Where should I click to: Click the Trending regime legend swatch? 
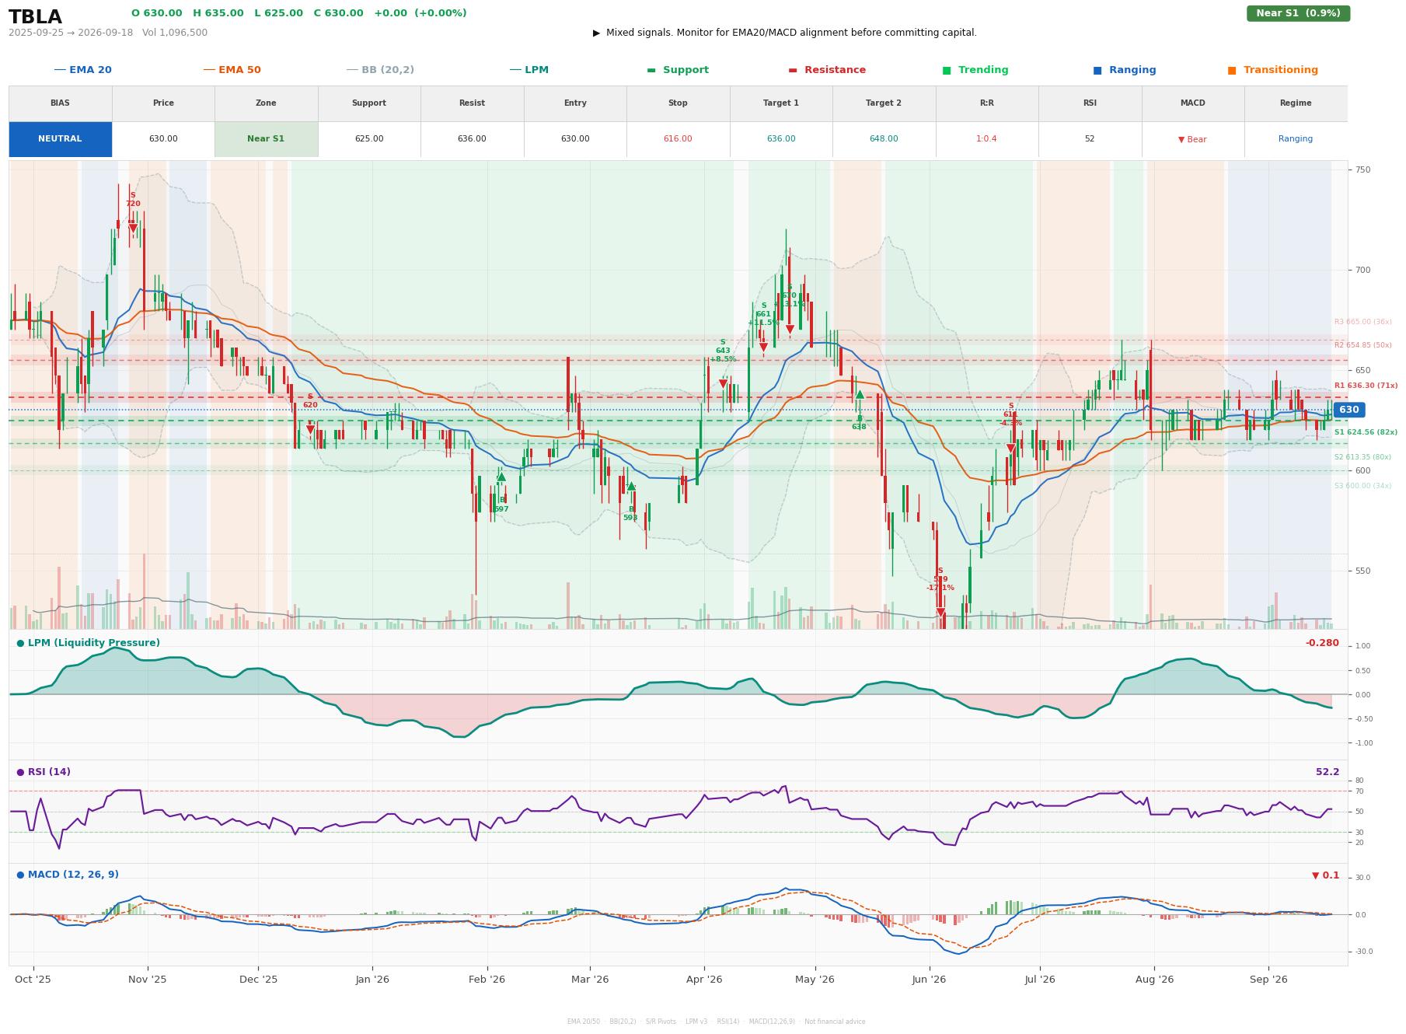pos(947,70)
